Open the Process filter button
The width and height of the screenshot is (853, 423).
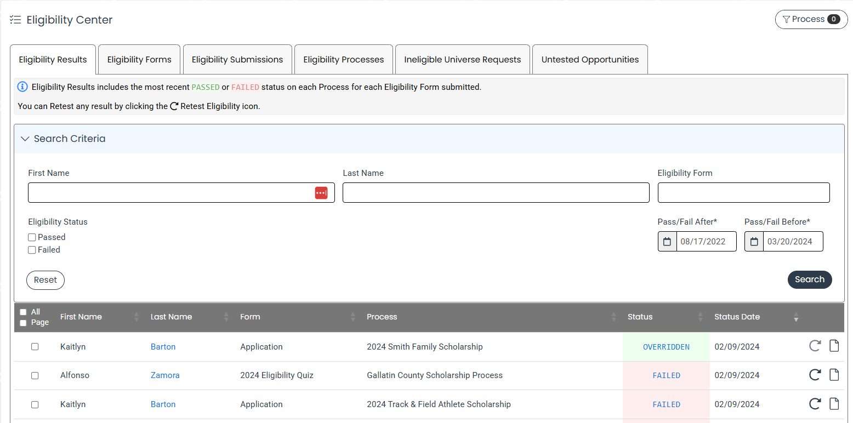[811, 19]
